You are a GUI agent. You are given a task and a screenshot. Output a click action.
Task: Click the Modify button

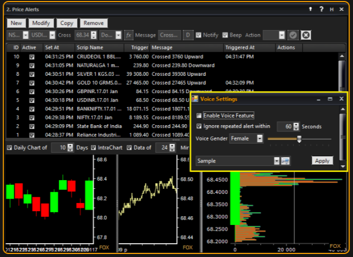(41, 23)
